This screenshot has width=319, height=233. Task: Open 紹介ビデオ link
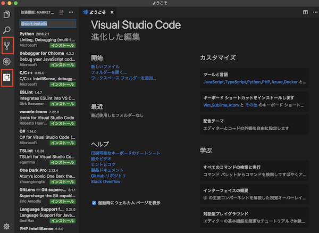[x=101, y=159]
